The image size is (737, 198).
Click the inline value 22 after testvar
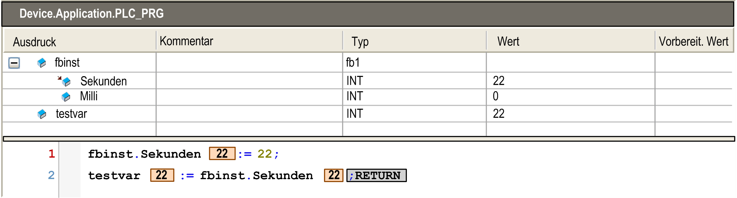(x=162, y=175)
